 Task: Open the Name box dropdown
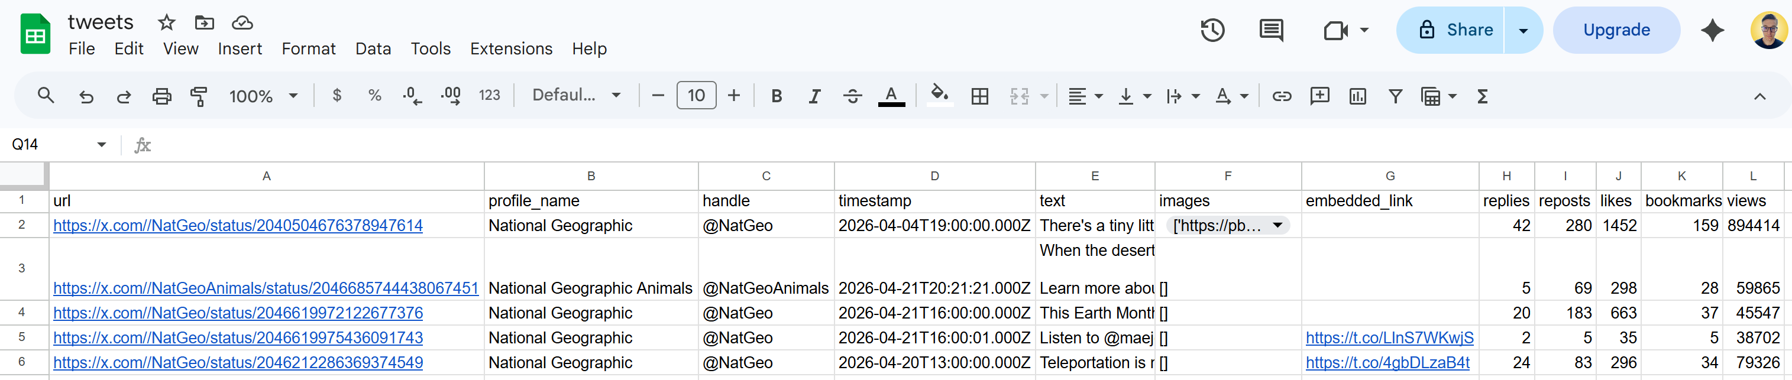point(102,145)
